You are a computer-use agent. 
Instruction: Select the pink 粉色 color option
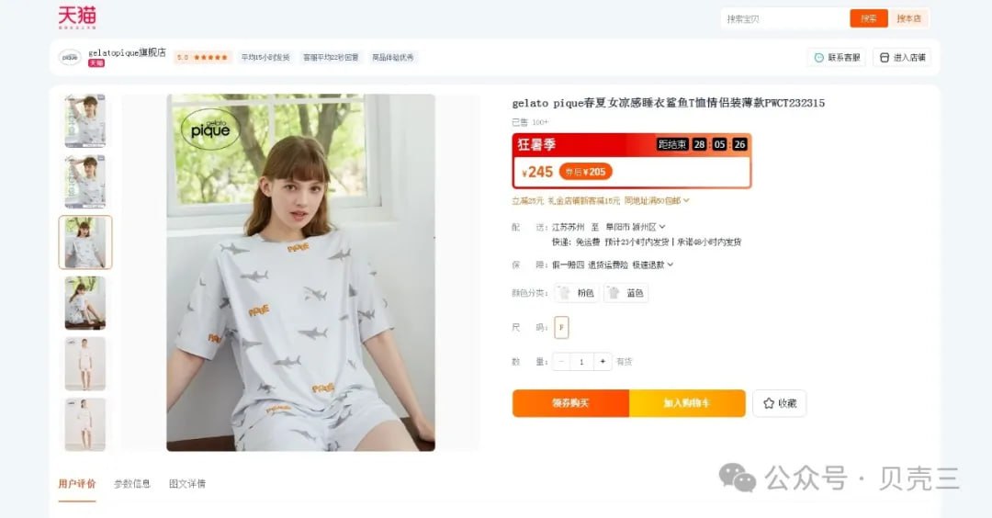576,293
